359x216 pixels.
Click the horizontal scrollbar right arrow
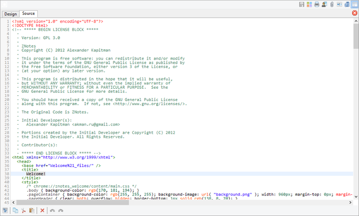click(350, 203)
